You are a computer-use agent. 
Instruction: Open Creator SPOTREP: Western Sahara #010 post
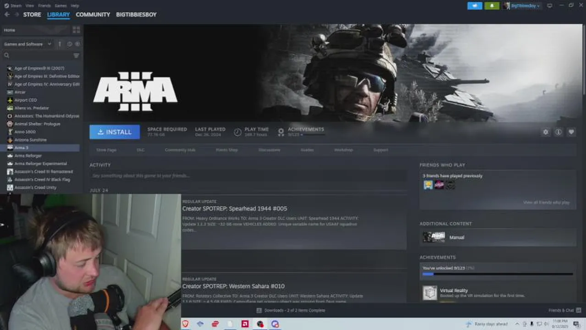click(233, 286)
